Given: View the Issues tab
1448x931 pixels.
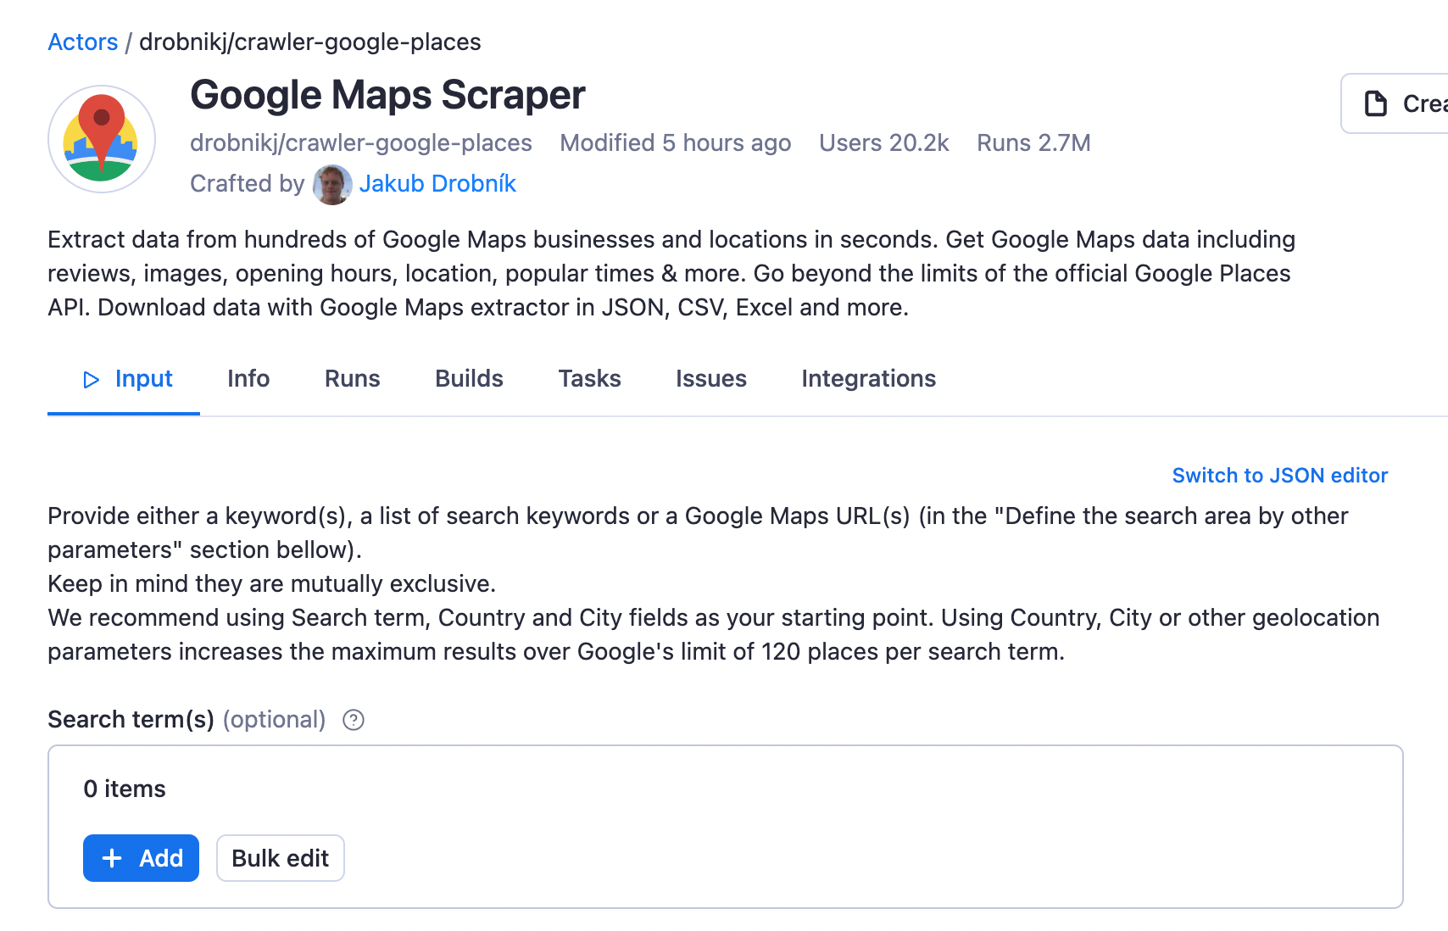Looking at the screenshot, I should coord(710,379).
